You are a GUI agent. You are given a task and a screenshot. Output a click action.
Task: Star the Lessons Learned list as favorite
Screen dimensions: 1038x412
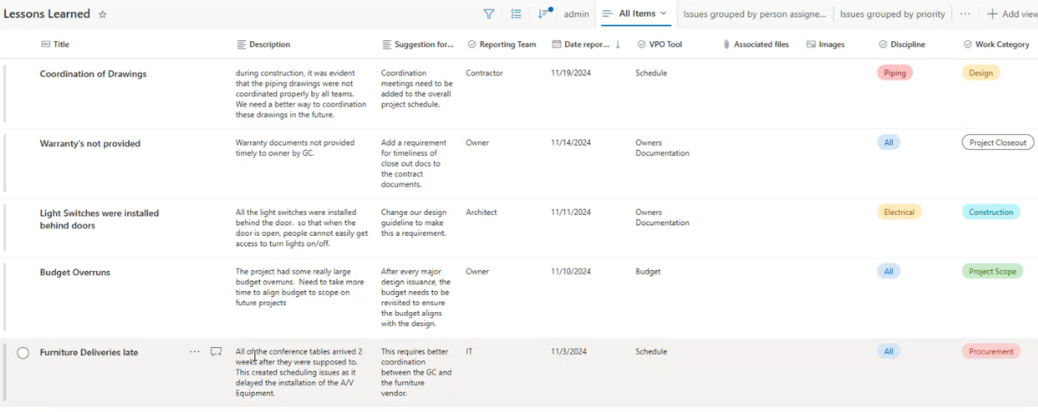[x=103, y=14]
